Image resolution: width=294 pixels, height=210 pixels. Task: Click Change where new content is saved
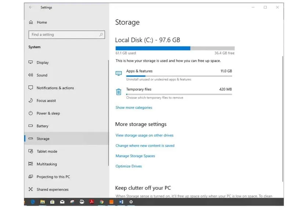[145, 146]
